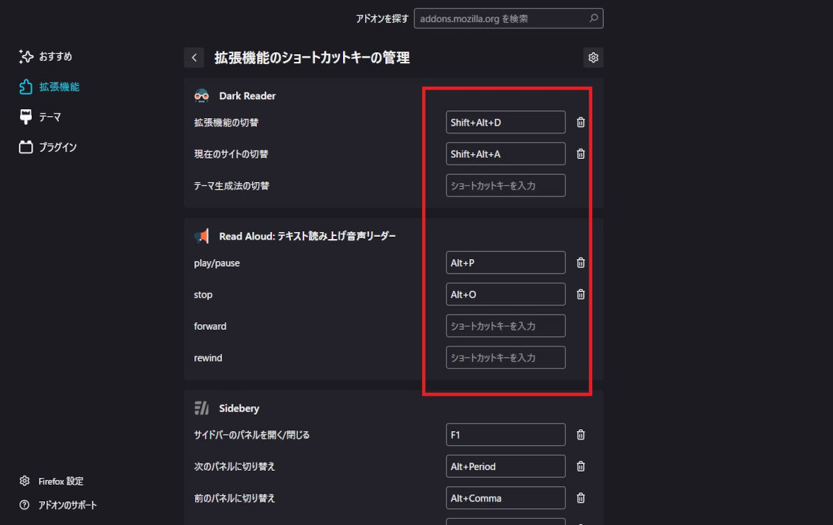This screenshot has height=525, width=833.
Task: Click the 現在のサイトの切替 command label
Action: (231, 154)
